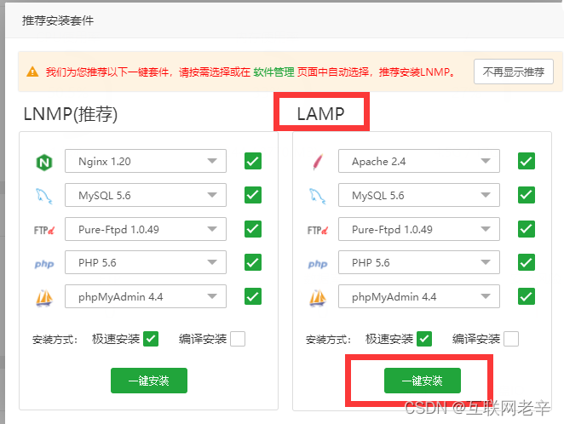Click the Apache feather icon in LAMP
564x424 pixels.
(318, 162)
